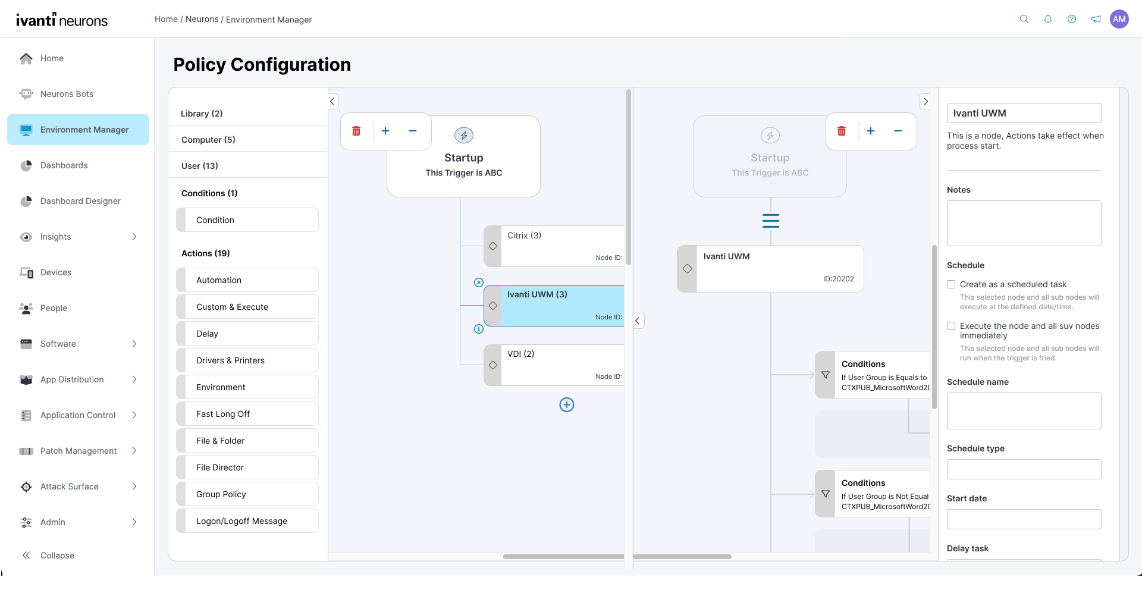Click the info icon below Ivanti UWM (3)
This screenshot has width=1142, height=609.
(479, 329)
